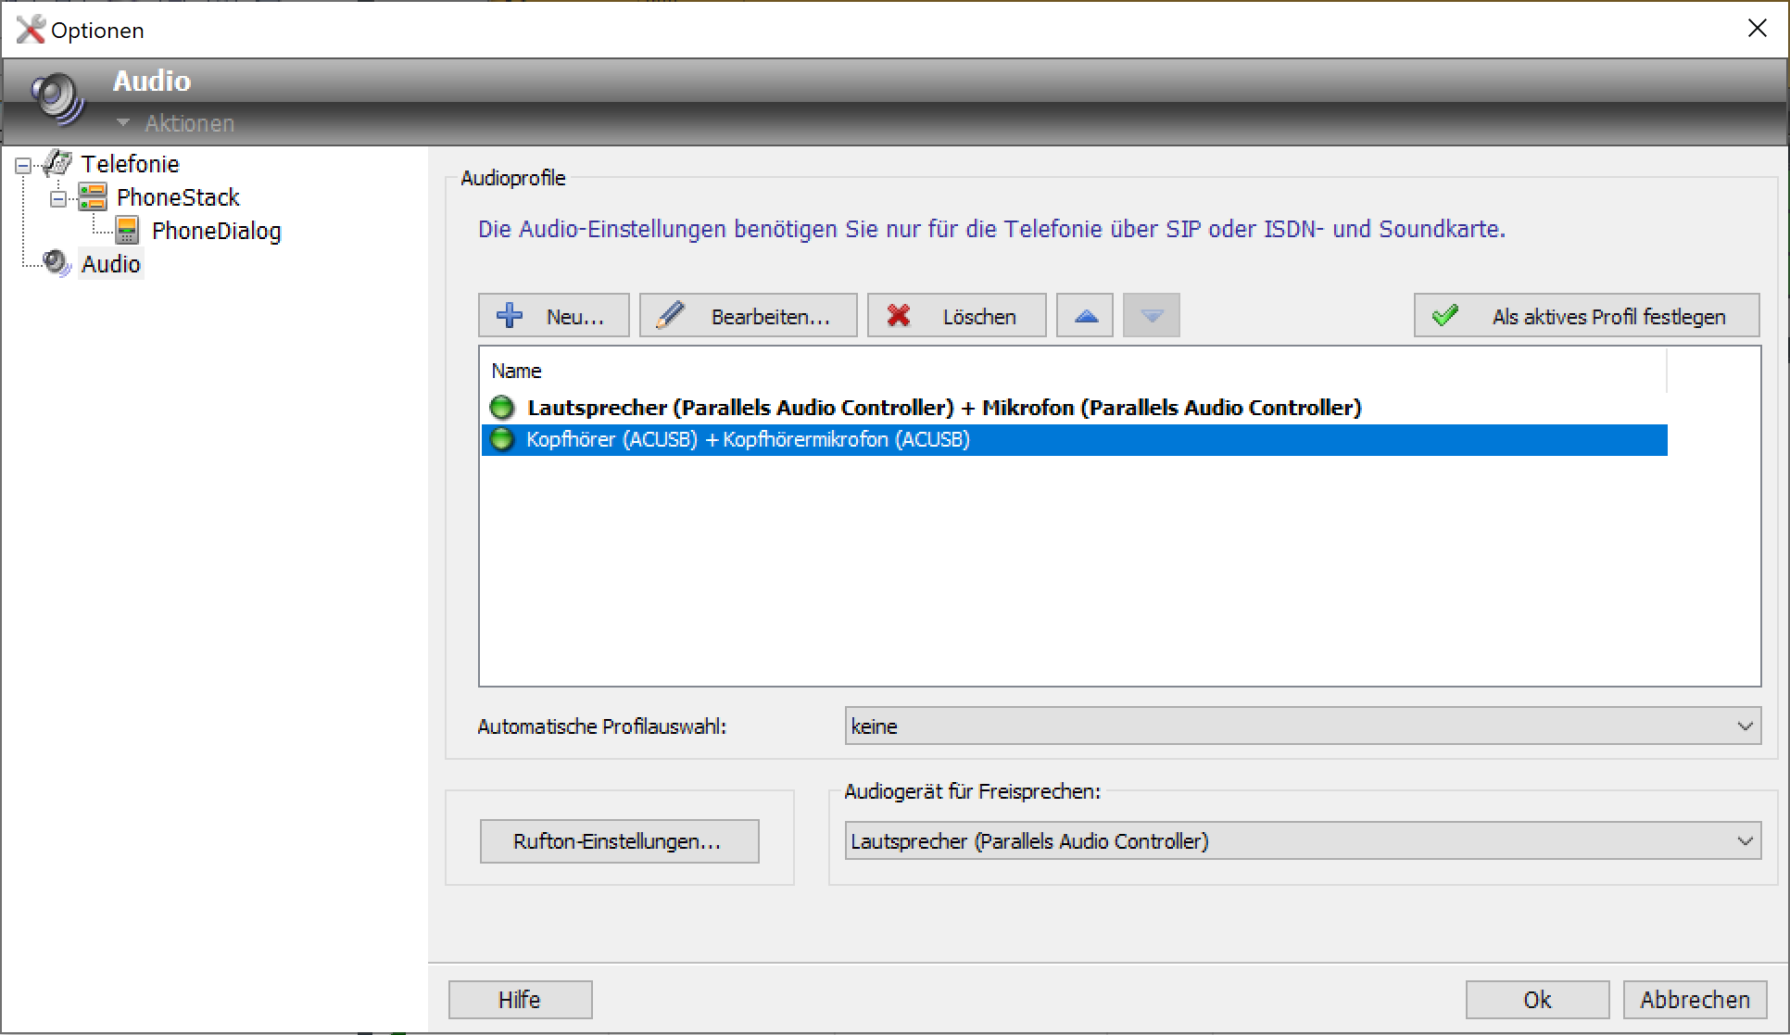The height and width of the screenshot is (1035, 1790).
Task: Click the Telefonie phone icon in tree
Action: point(57,164)
